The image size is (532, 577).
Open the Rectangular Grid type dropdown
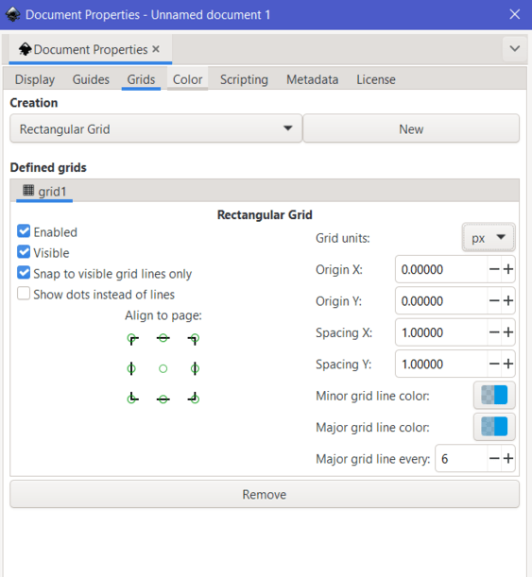click(156, 128)
